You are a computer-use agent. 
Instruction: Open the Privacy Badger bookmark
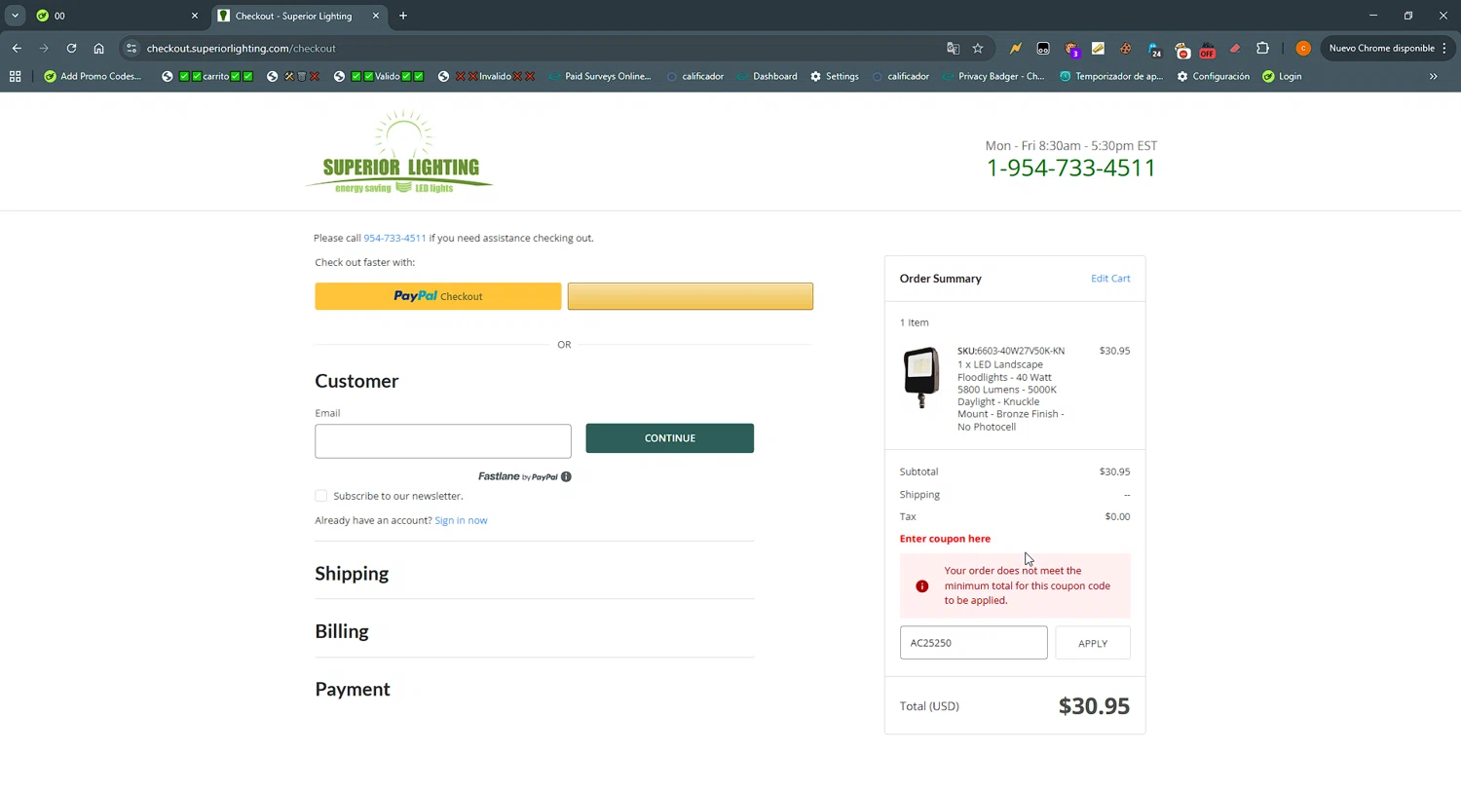993,76
